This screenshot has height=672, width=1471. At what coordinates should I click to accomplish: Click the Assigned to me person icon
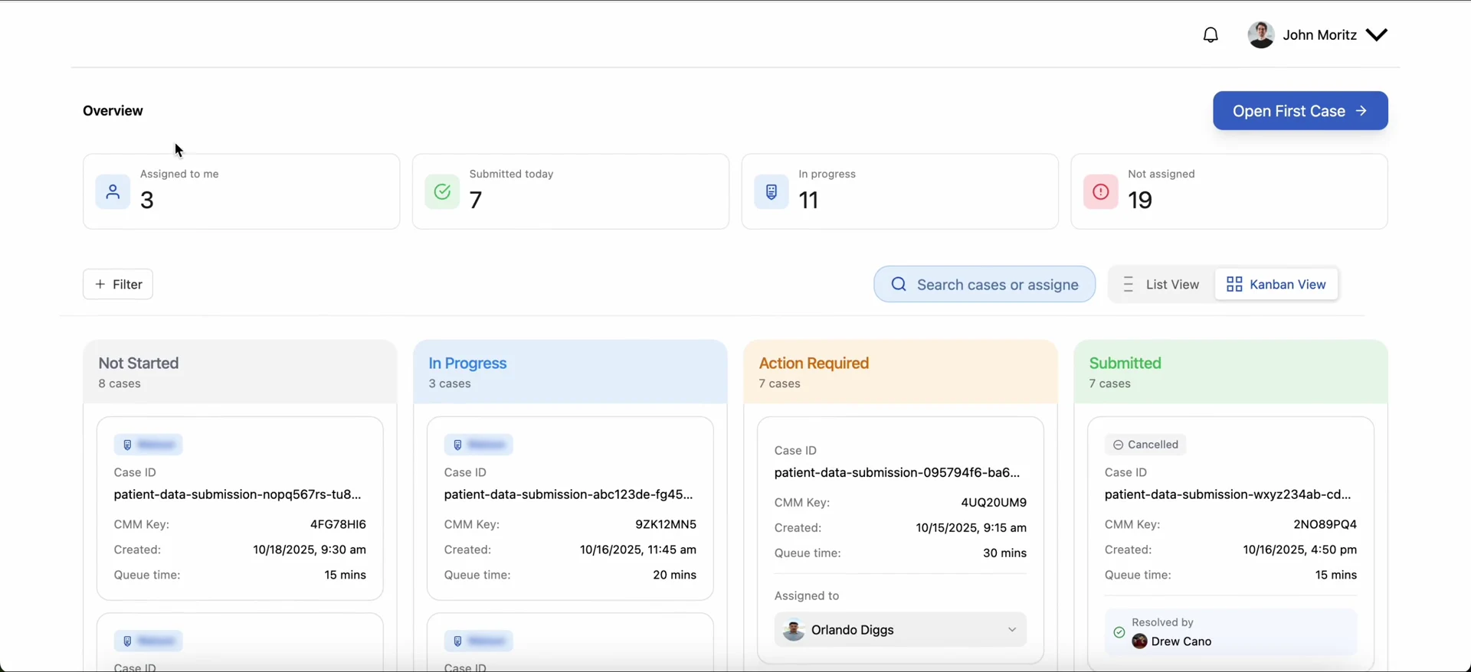pyautogui.click(x=113, y=192)
